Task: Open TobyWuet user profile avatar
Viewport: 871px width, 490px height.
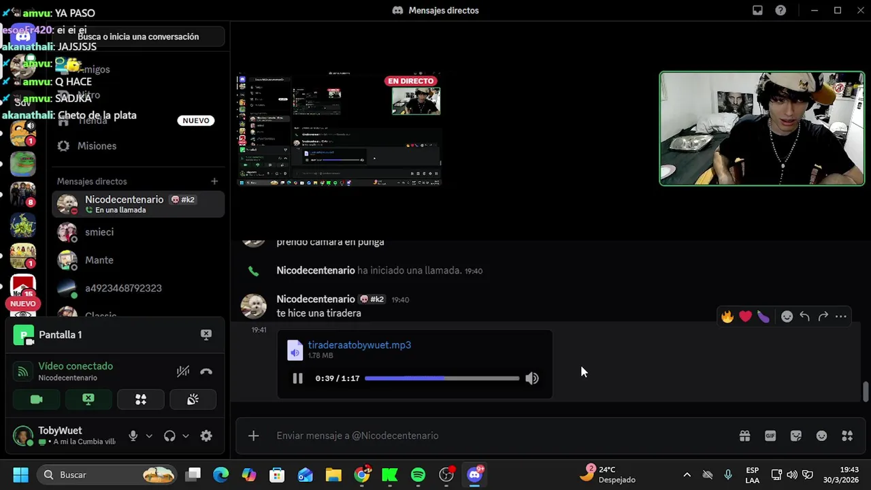Action: pyautogui.click(x=23, y=436)
